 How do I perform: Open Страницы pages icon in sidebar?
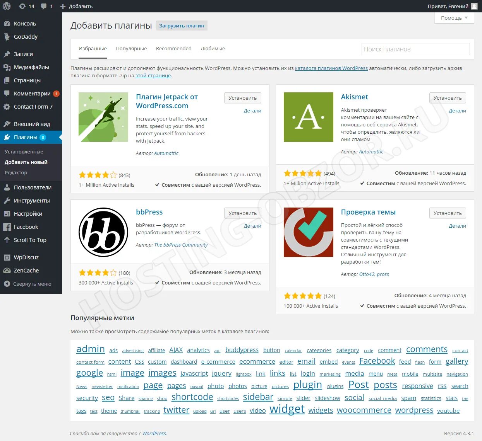point(7,80)
